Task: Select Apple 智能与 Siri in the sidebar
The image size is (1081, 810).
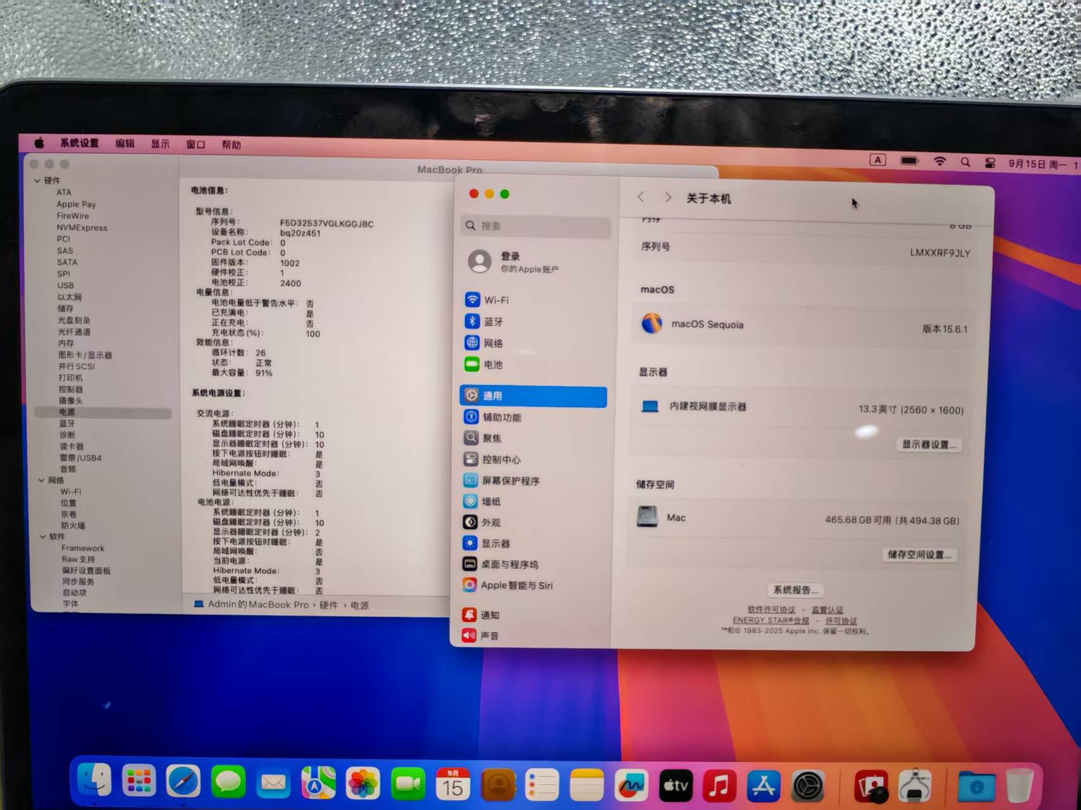Action: coord(516,585)
